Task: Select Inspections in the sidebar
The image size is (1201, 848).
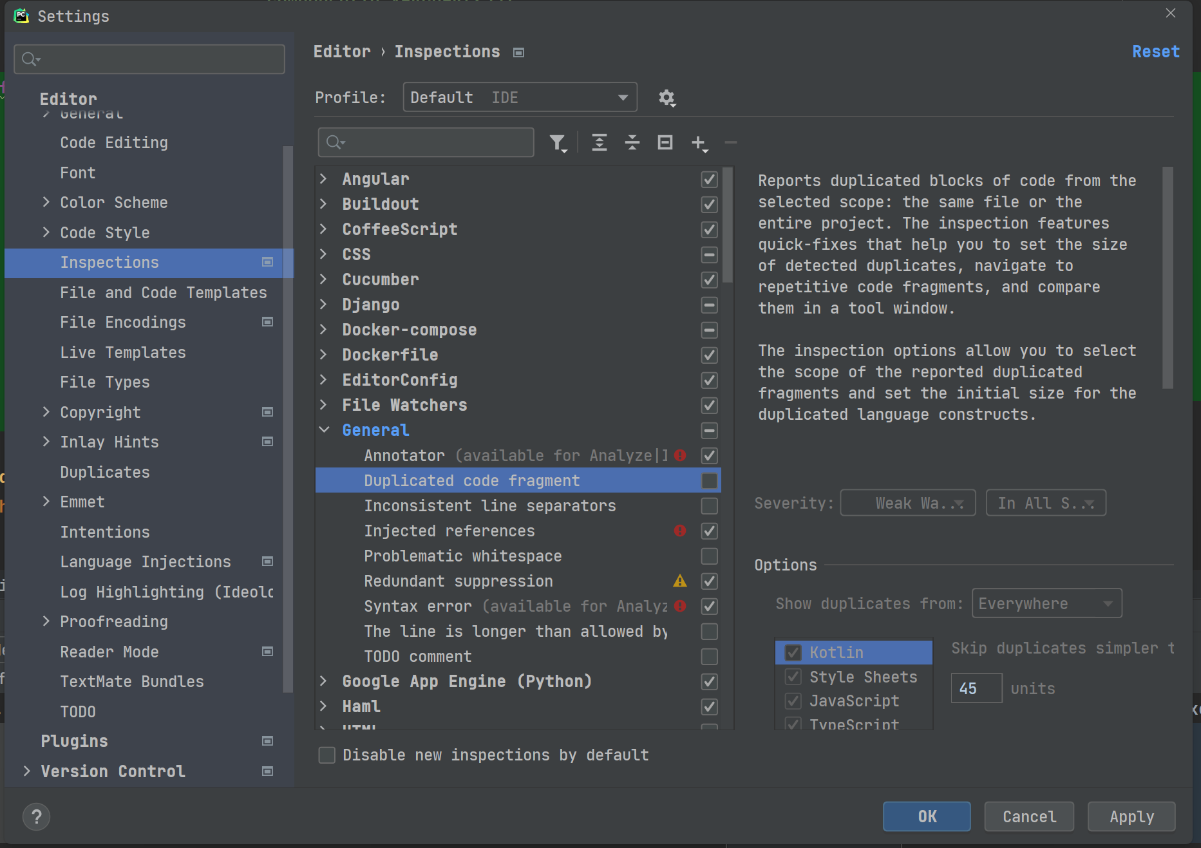Action: click(x=109, y=262)
